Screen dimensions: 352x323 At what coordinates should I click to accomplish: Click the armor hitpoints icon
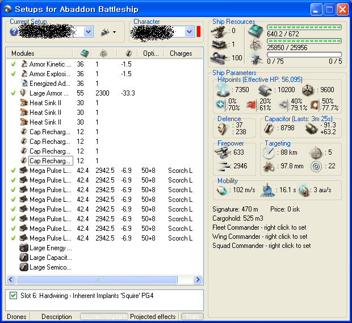coord(265,90)
